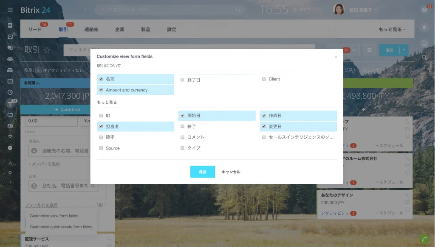435x247 pixels.
Task: Open the notifications bell icon
Action: (424, 27)
